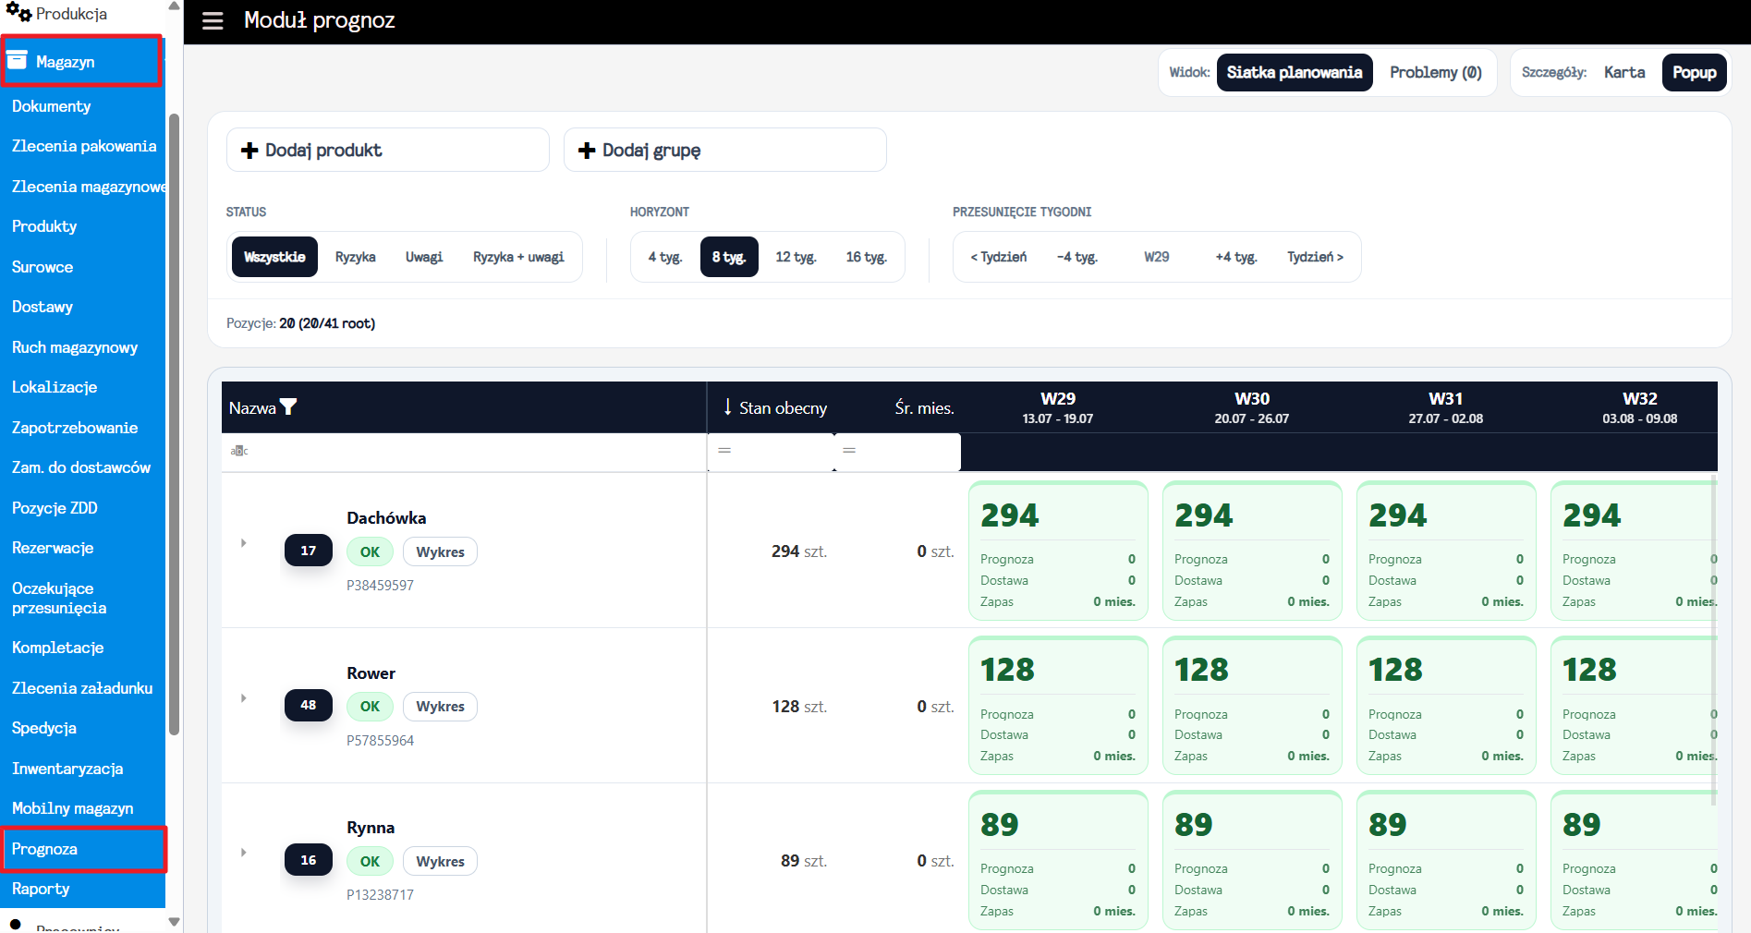Sort by Stan obecny arrow icon
1751x933 pixels.
(728, 406)
